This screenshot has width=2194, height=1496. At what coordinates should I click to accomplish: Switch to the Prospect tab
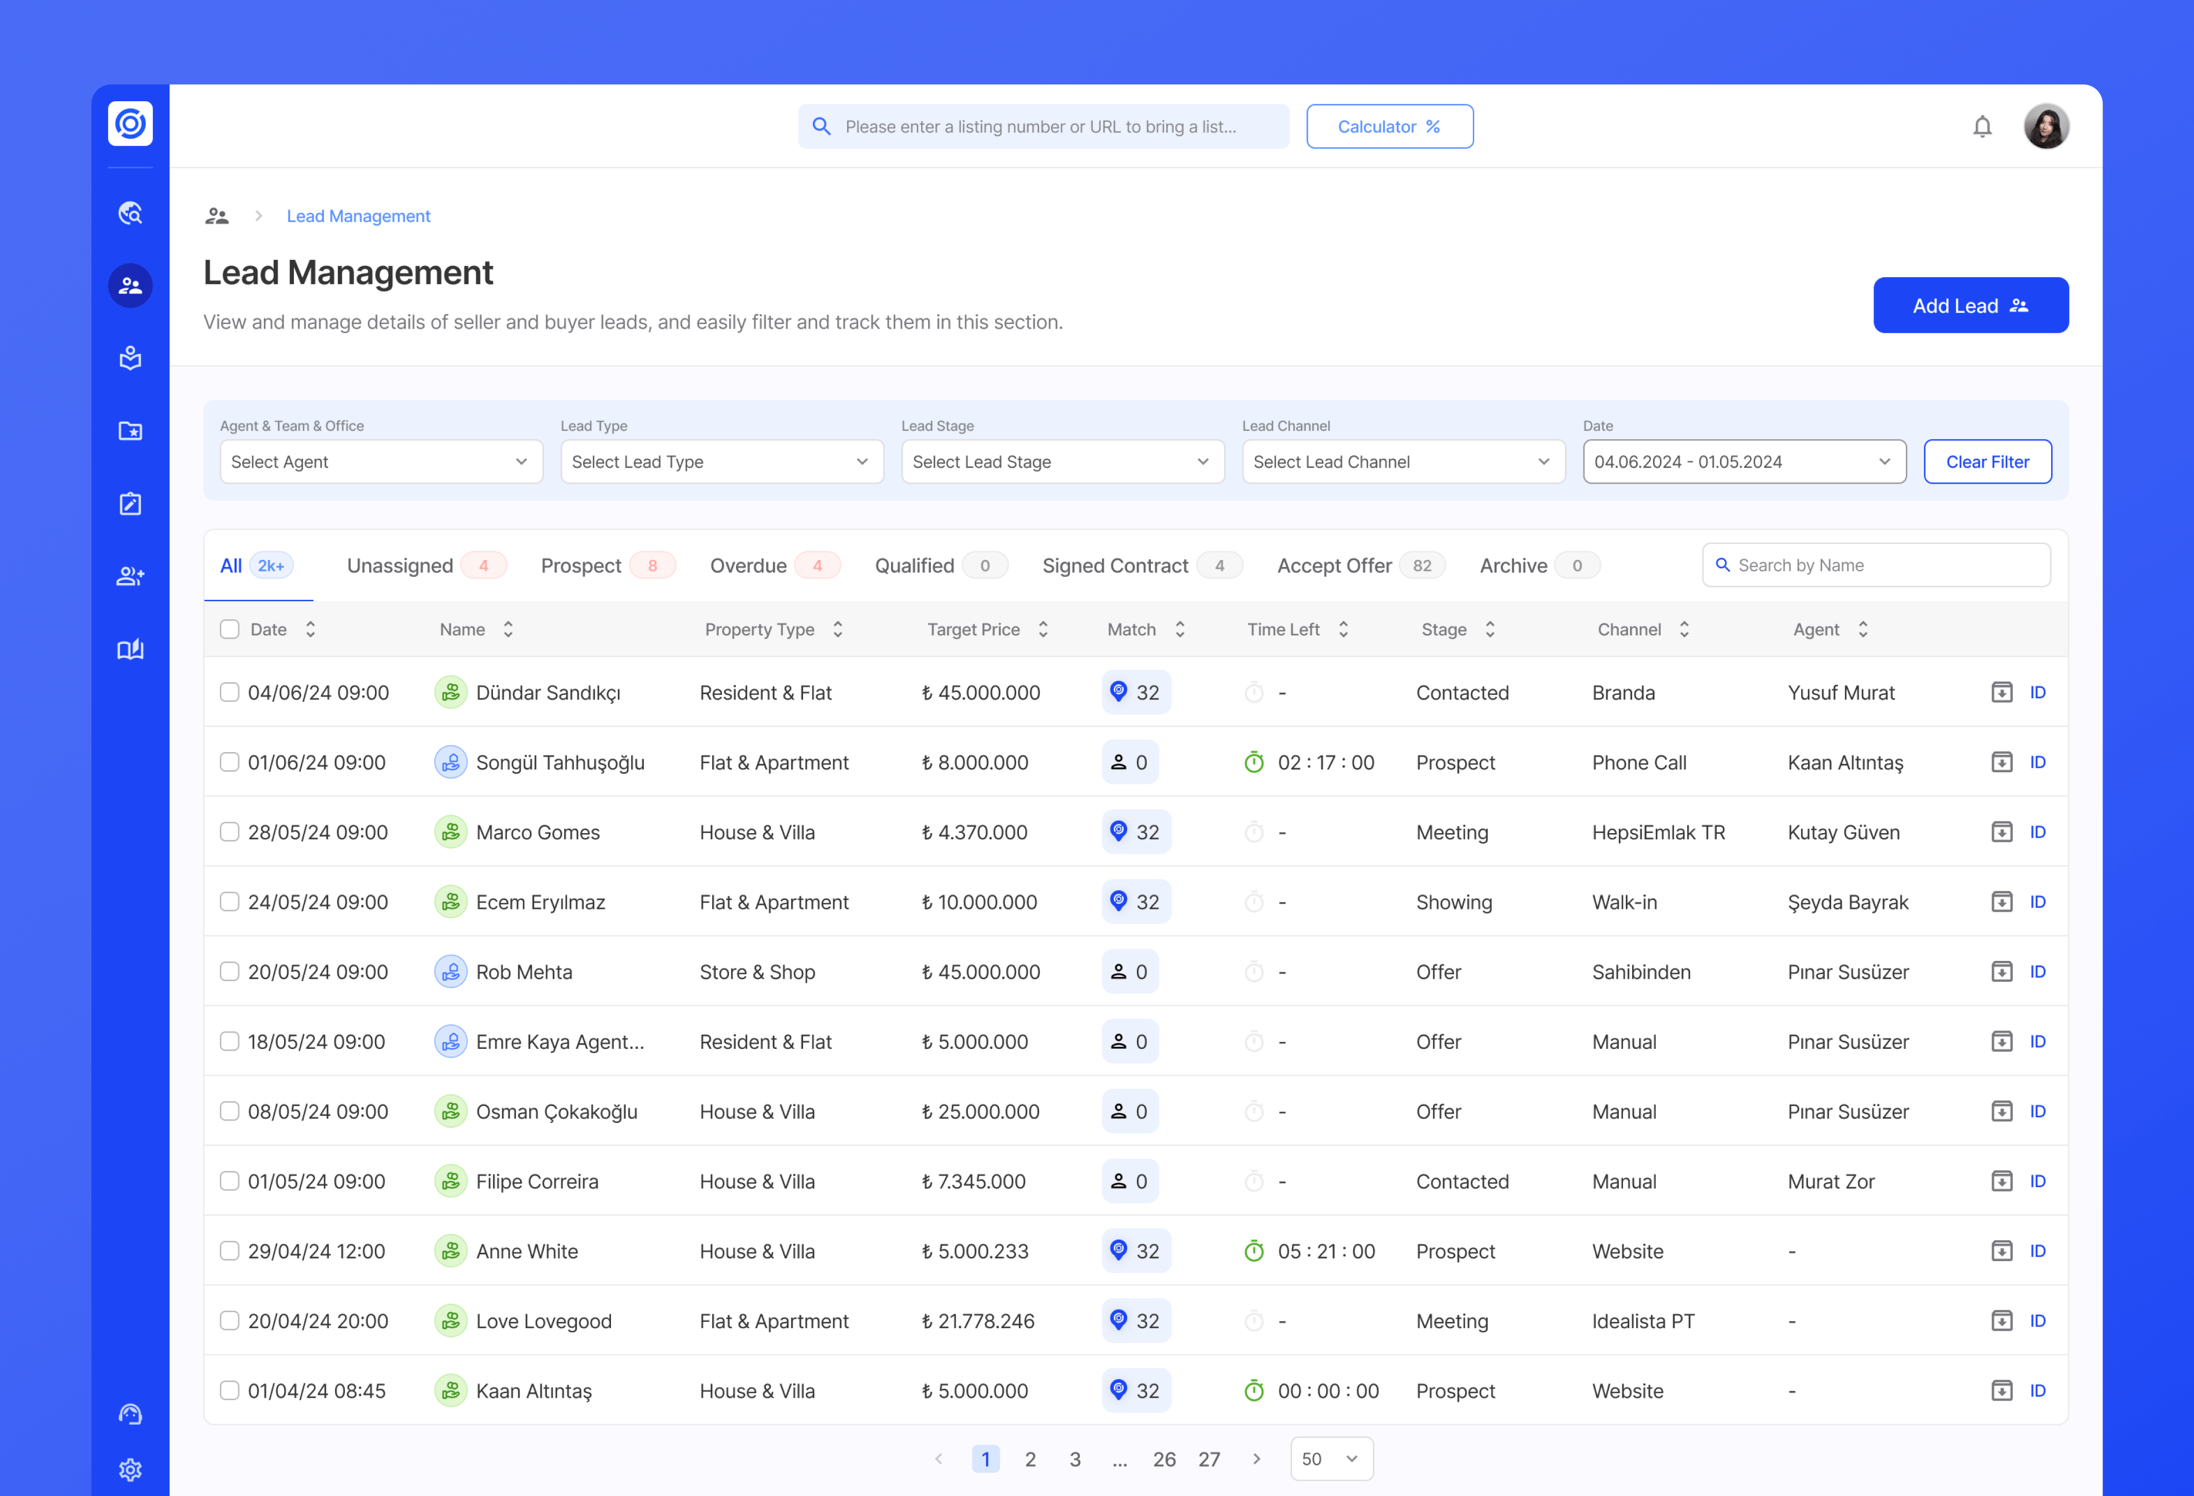[608, 565]
